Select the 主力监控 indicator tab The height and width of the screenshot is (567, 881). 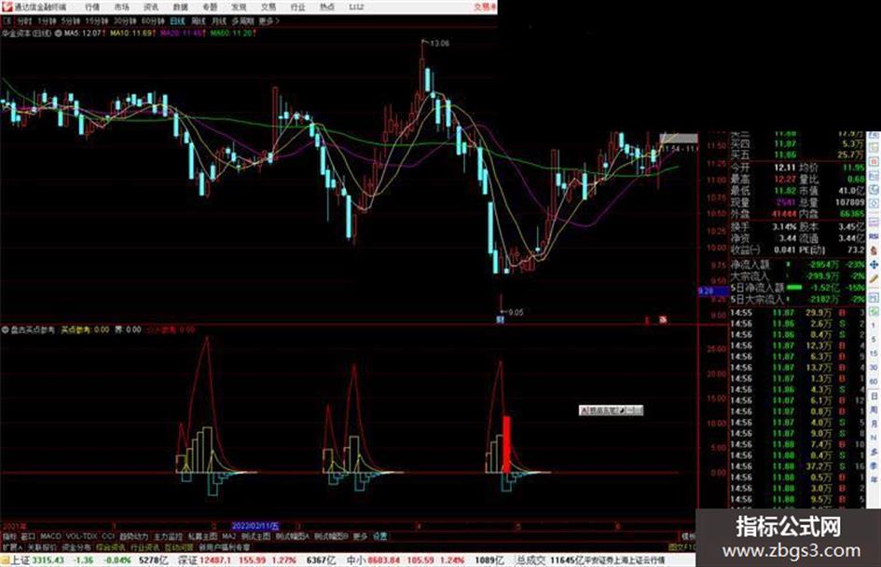(168, 536)
